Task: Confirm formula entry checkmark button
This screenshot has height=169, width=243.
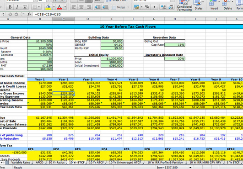Action: [16, 14]
